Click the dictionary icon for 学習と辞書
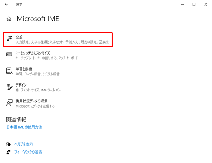The width and height of the screenshot is (212, 163). 9,71
